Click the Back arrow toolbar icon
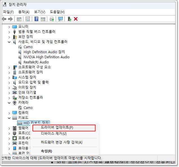 pos(4,19)
